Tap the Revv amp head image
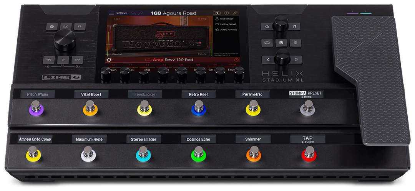This screenshot has width=415, height=191. pyautogui.click(x=161, y=38)
